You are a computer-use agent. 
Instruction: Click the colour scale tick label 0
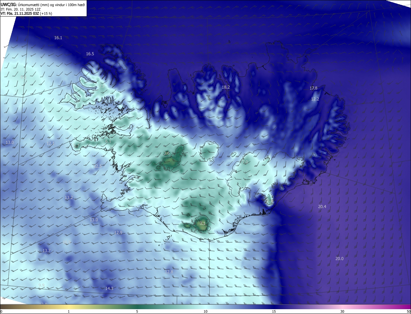(x=1, y=311)
